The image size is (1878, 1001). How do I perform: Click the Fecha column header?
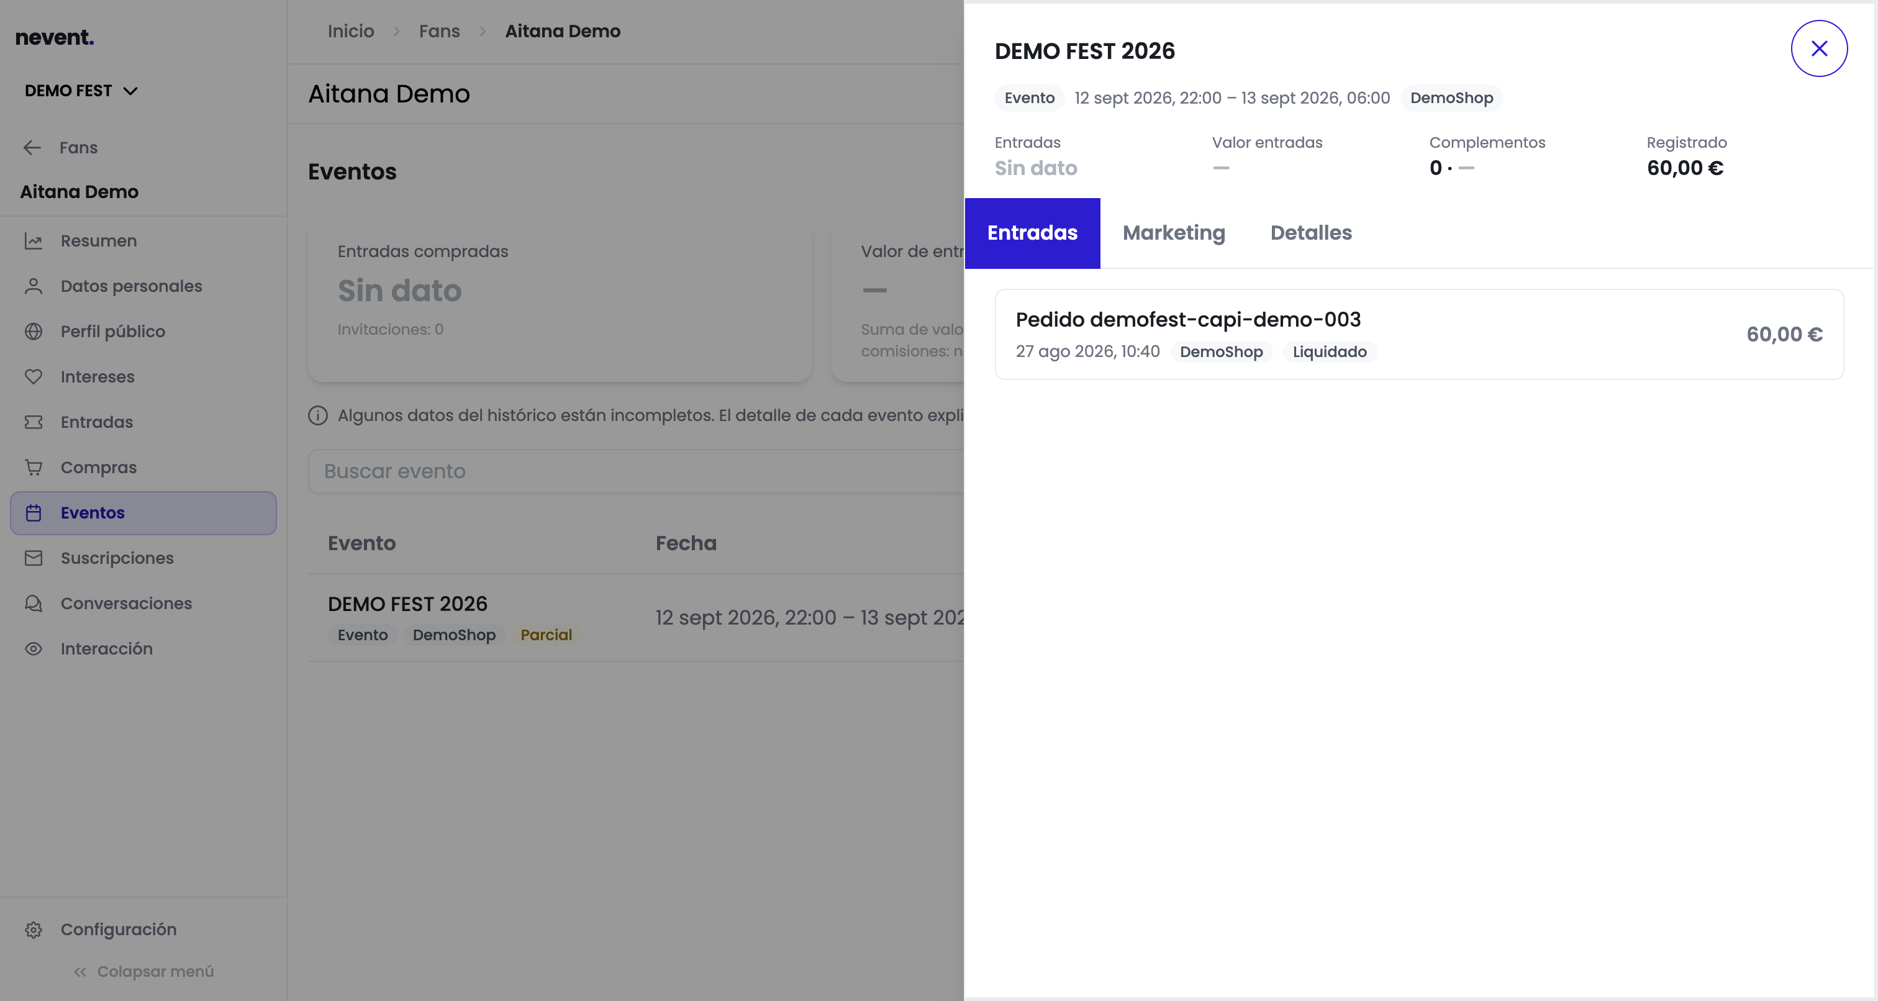685,543
